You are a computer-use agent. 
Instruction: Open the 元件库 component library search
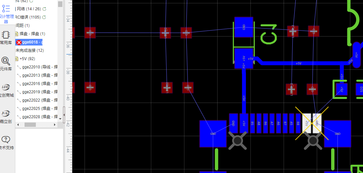click(x=6, y=64)
